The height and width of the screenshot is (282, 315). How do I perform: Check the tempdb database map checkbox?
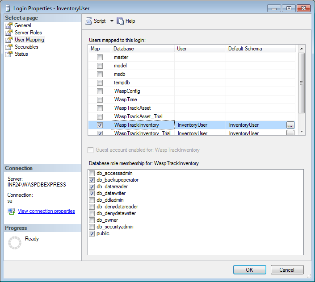point(100,83)
